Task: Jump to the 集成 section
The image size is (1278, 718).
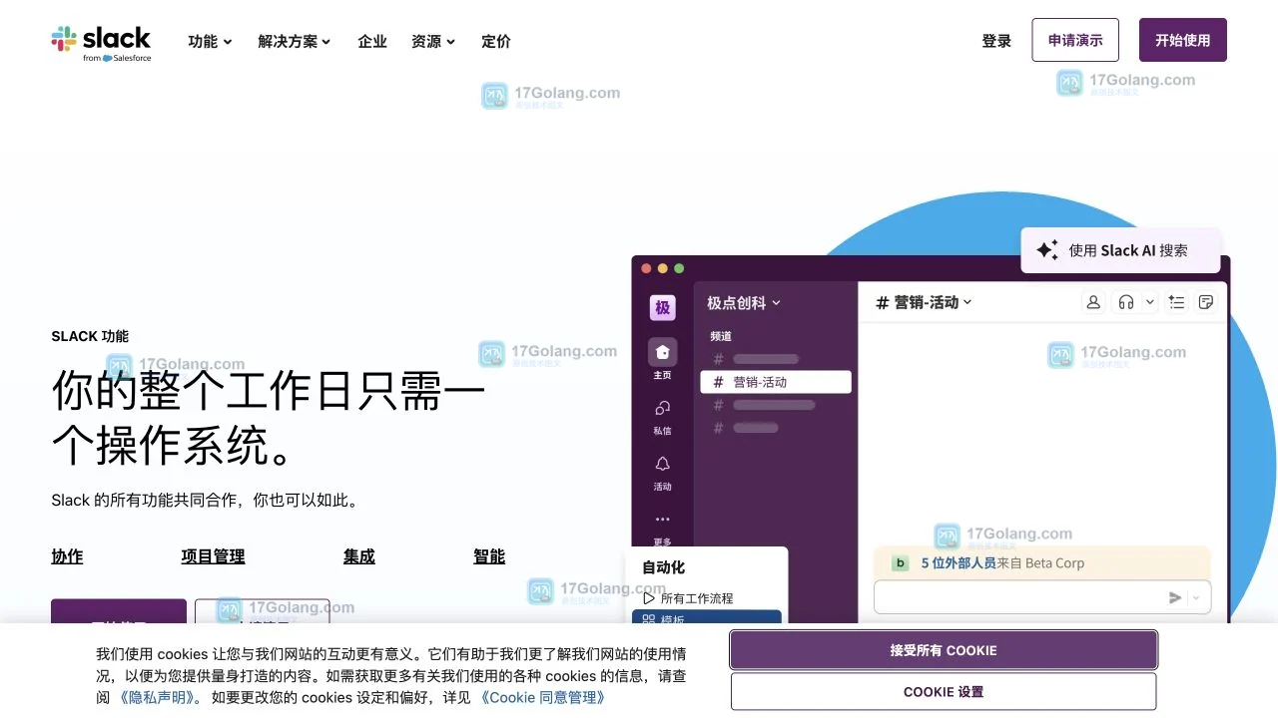Action: tap(359, 556)
